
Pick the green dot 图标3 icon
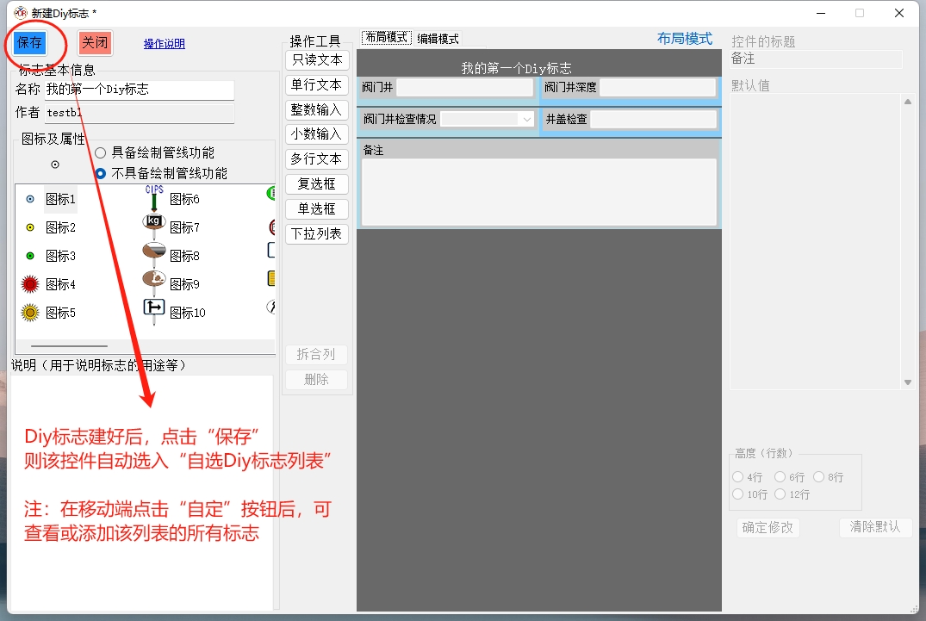[30, 256]
